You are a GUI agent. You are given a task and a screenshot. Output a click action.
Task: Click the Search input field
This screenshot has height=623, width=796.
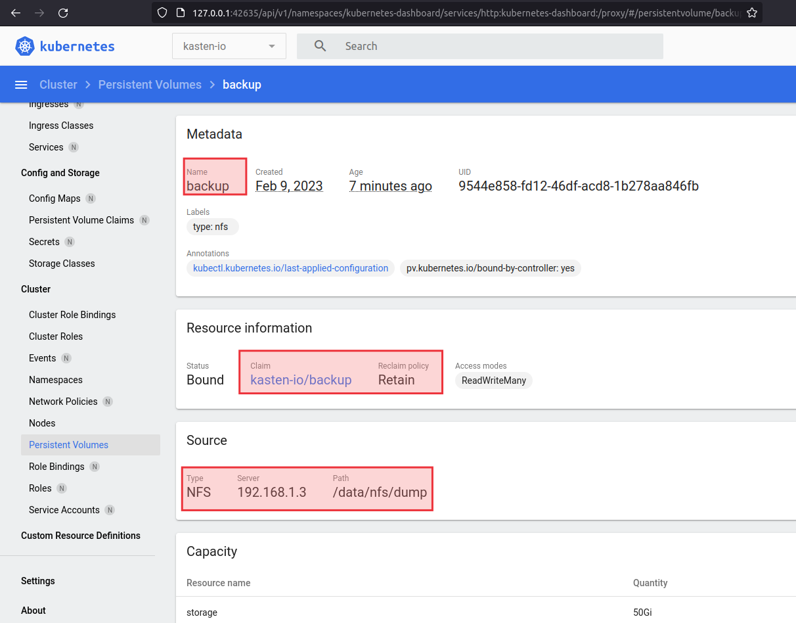tap(480, 46)
